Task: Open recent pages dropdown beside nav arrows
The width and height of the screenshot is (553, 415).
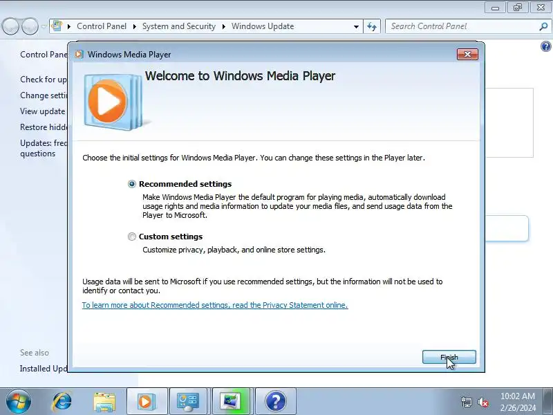Action: [44, 26]
